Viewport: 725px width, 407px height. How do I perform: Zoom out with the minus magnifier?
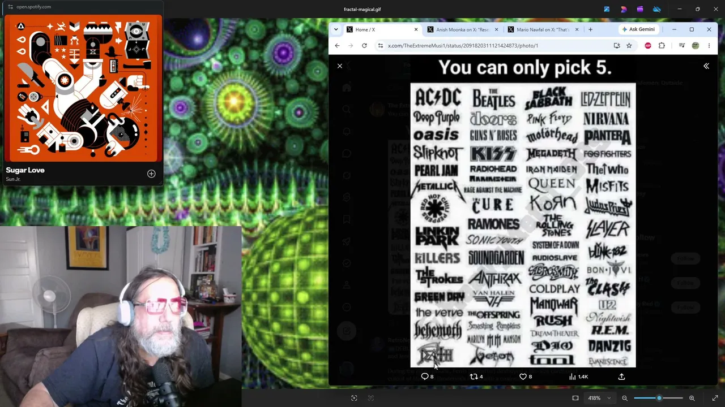coord(625,398)
